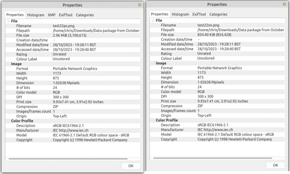Select Height 875 row in left window
This screenshot has height=174, width=290.
tap(72, 78)
